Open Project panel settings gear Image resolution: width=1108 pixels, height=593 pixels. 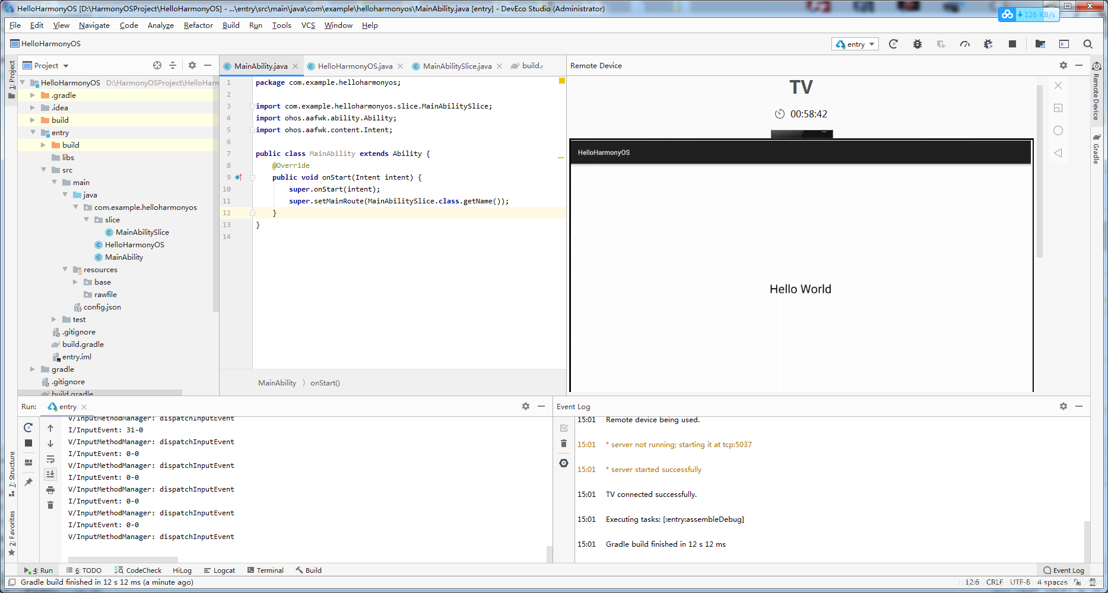192,65
